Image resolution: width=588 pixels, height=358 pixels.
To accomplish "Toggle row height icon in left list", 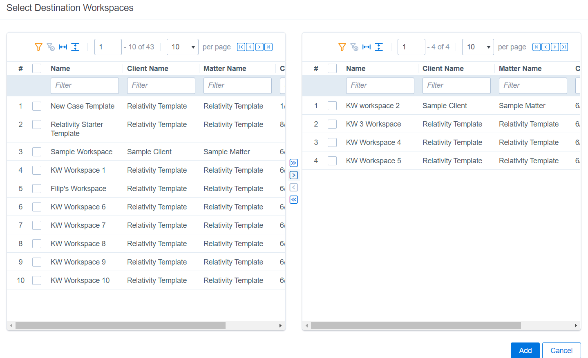I will pos(75,47).
